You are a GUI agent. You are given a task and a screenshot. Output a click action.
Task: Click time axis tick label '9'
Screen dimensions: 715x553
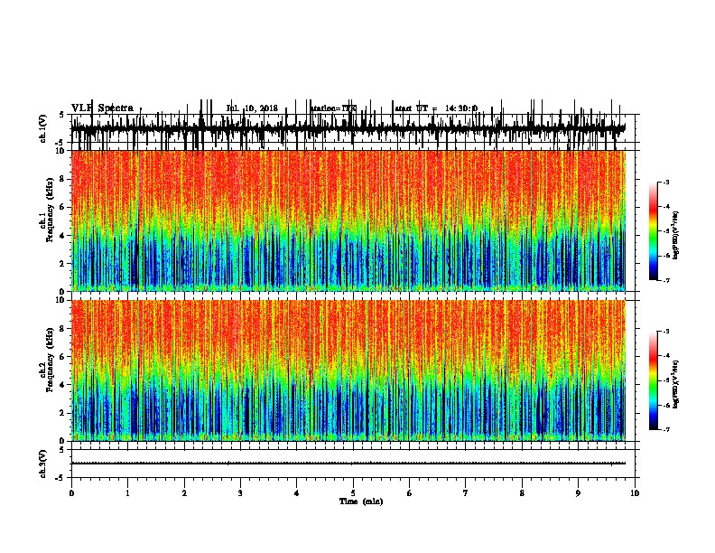(x=578, y=493)
